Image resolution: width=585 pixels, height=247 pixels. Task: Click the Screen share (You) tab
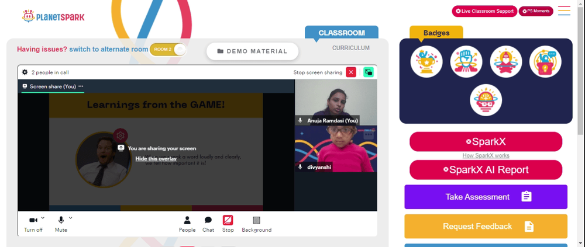(53, 86)
